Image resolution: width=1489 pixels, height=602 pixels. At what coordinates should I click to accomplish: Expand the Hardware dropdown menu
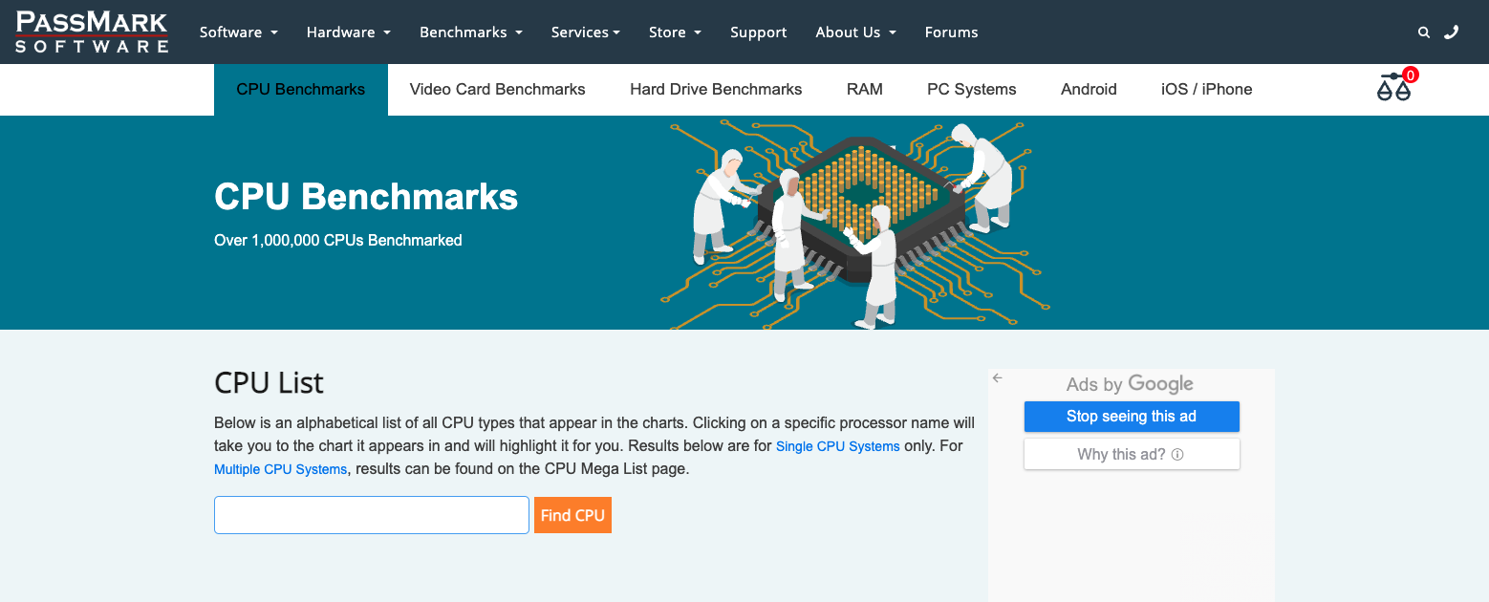(349, 32)
